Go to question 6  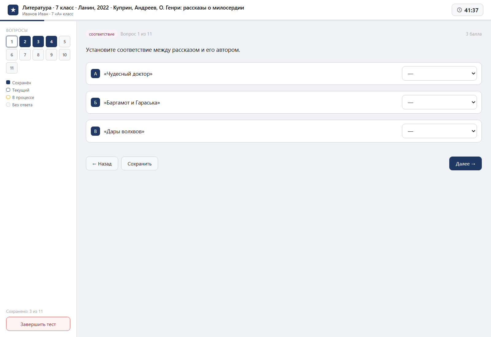click(12, 55)
